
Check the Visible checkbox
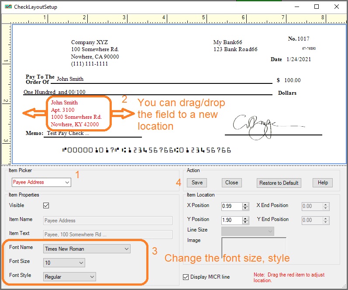tap(46, 205)
